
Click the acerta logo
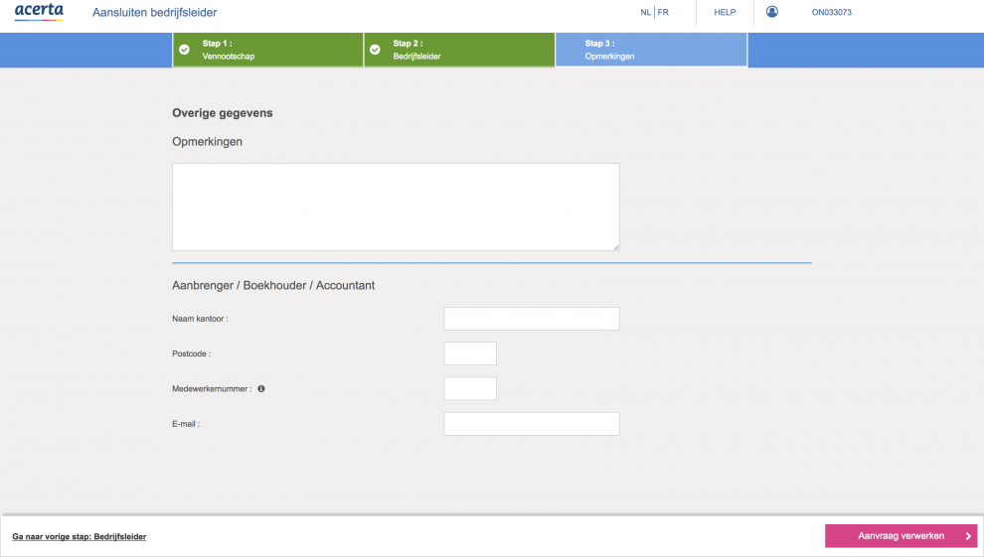[39, 12]
